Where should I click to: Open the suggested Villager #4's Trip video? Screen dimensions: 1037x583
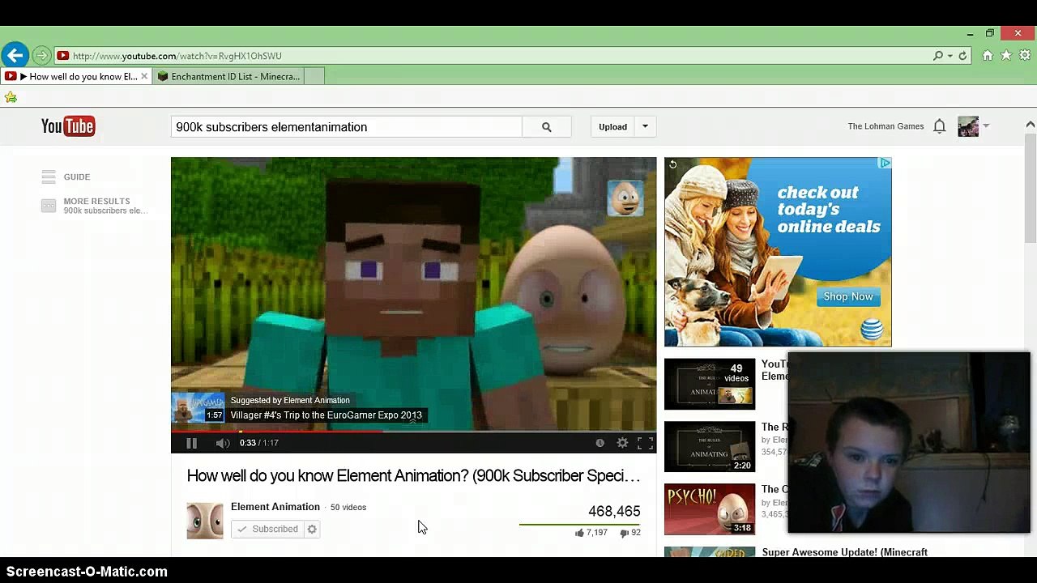(x=326, y=415)
